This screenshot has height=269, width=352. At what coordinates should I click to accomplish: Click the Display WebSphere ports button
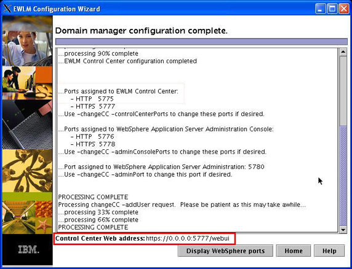(x=225, y=251)
